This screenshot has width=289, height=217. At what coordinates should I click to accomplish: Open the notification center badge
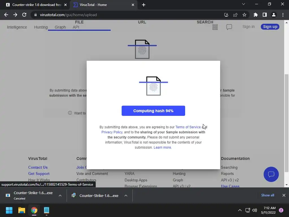point(281,210)
